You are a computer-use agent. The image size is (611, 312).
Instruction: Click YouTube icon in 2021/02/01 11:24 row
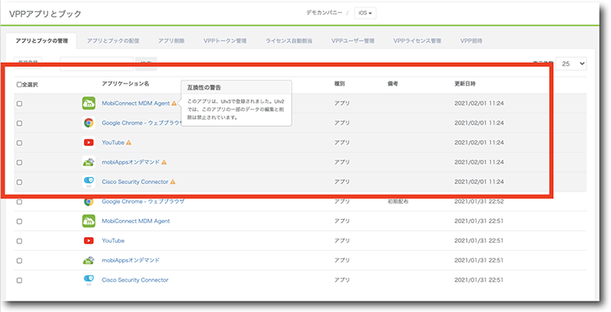click(89, 143)
